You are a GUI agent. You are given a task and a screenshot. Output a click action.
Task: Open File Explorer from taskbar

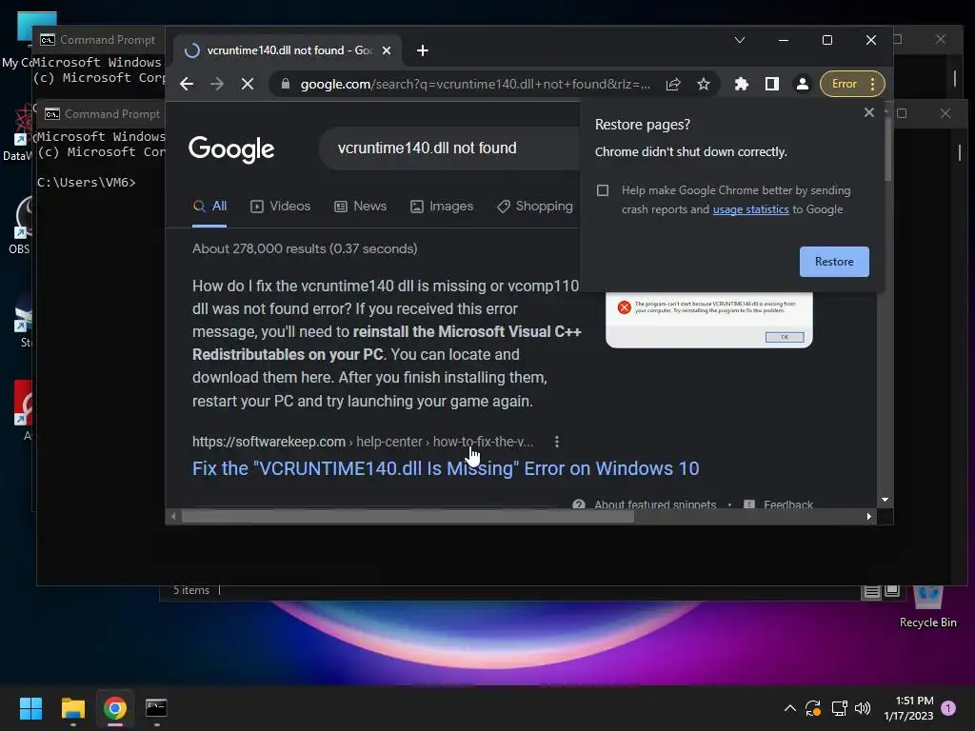[x=72, y=708]
